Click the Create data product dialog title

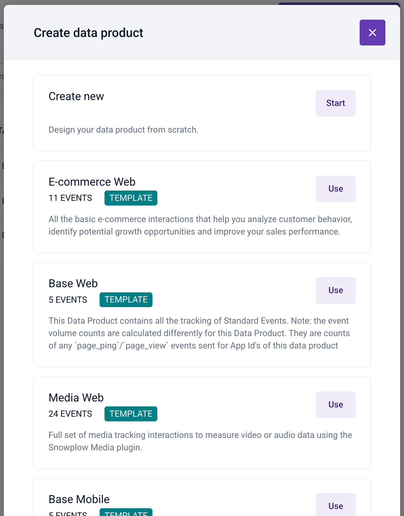(x=88, y=33)
